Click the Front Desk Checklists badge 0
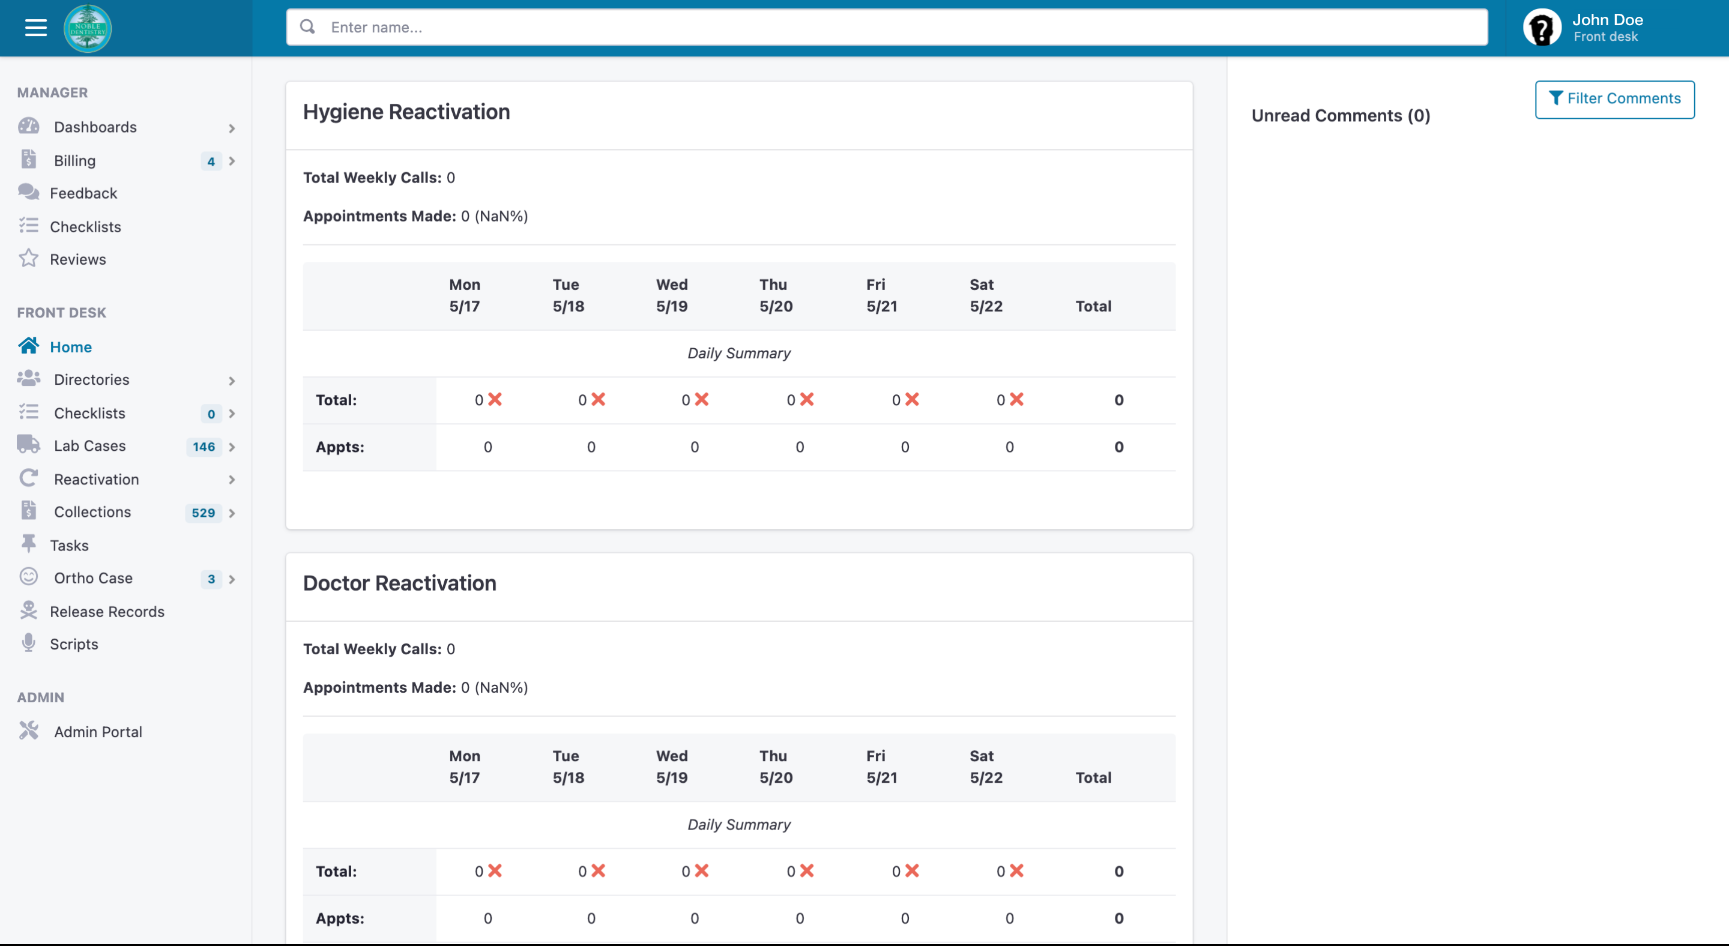The image size is (1729, 946). tap(211, 414)
